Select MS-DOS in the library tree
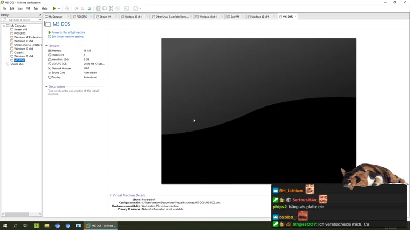This screenshot has width=410, height=230. tap(19, 60)
